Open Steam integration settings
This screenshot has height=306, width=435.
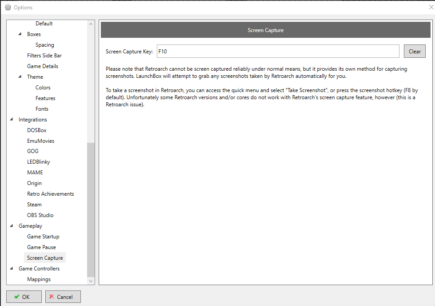[x=34, y=205]
